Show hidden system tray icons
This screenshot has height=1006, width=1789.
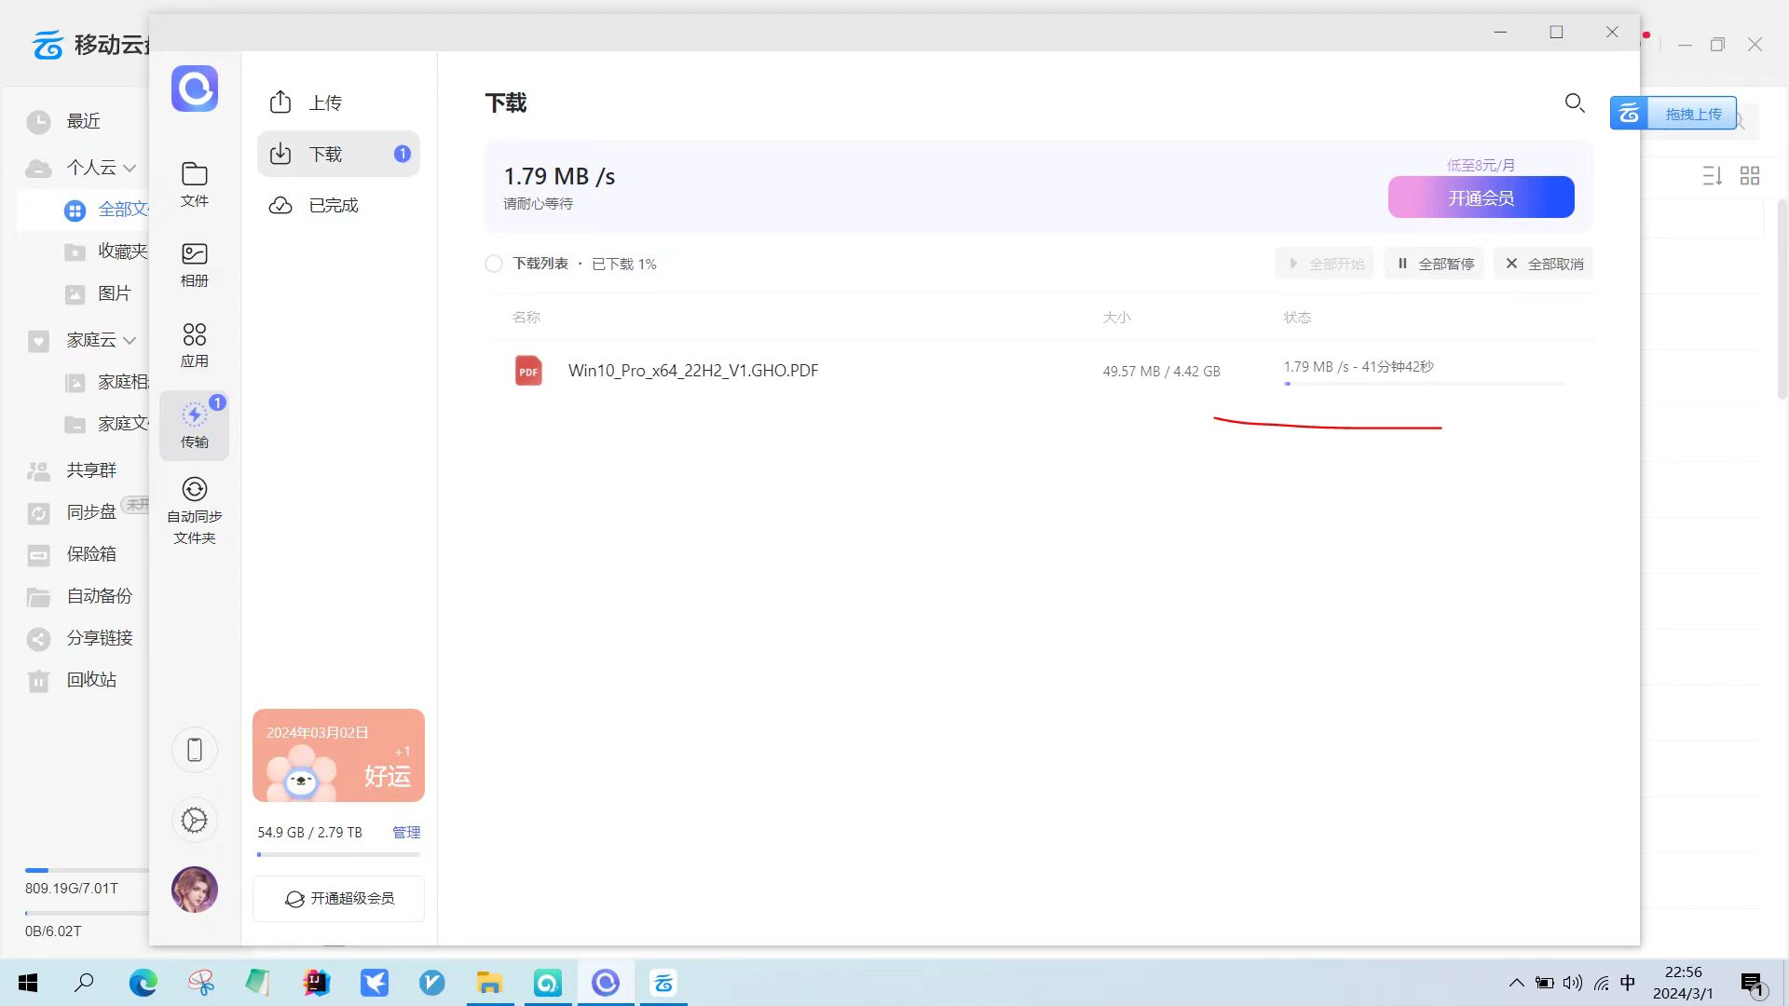[1517, 983]
